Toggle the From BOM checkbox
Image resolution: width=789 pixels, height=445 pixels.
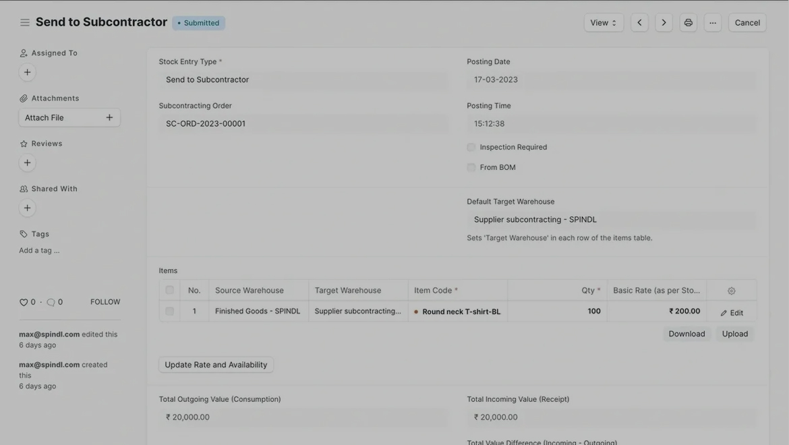point(471,167)
